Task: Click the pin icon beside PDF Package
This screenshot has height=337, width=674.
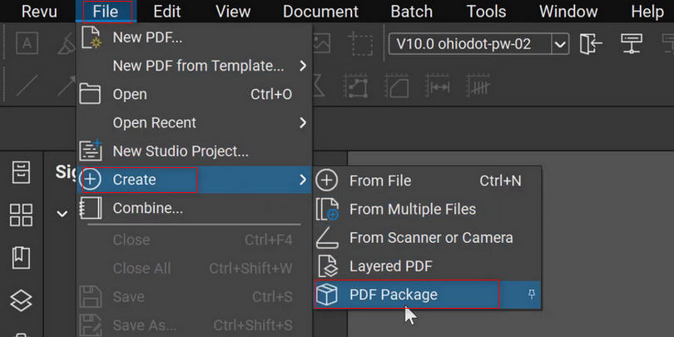Action: tap(532, 295)
